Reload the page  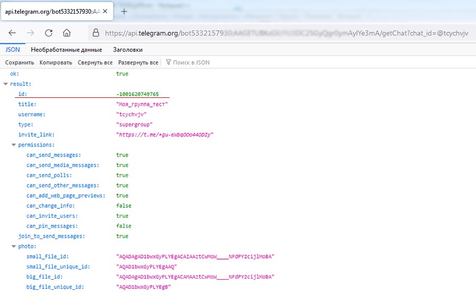pos(49,33)
